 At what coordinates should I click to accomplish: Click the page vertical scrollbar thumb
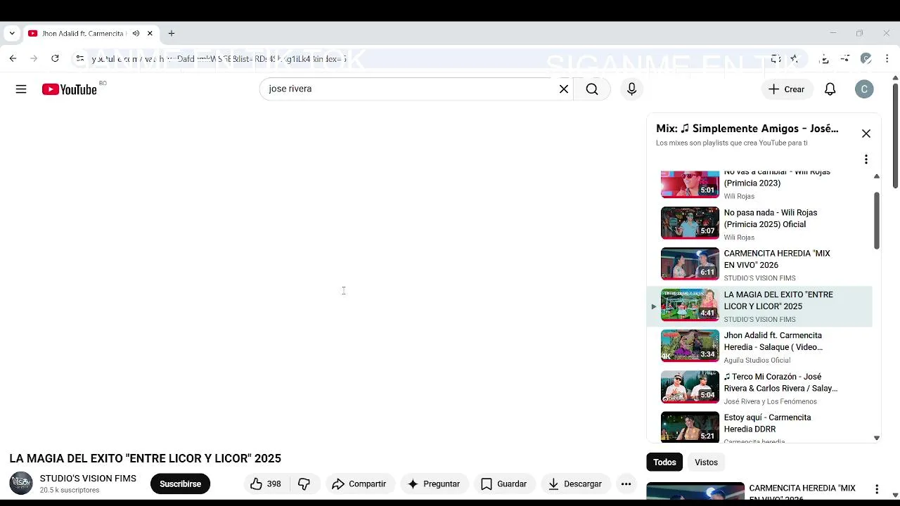tap(895, 136)
